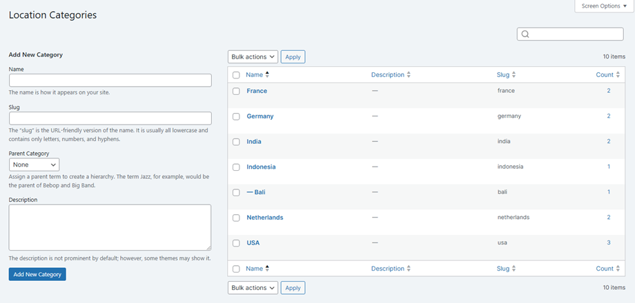Click Slug column sort arrows in header

click(514, 74)
